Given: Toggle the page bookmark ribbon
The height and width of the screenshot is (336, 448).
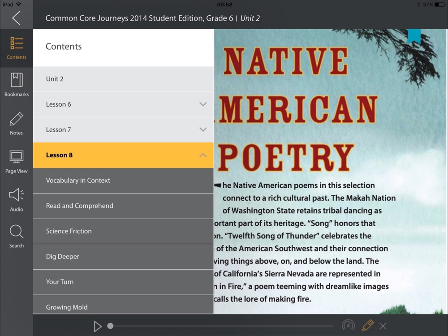Looking at the screenshot, I should (414, 36).
